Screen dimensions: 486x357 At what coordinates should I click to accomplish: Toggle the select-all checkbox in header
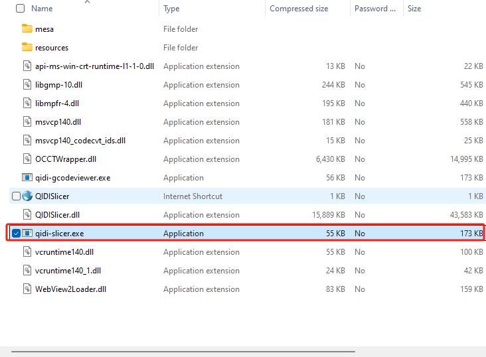(x=20, y=9)
